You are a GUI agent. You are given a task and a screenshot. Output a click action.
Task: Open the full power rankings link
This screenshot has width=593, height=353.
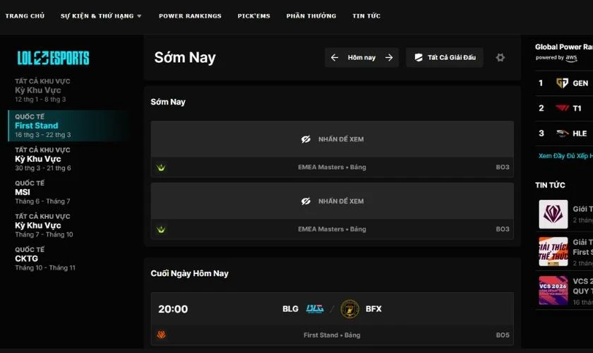tap(565, 156)
